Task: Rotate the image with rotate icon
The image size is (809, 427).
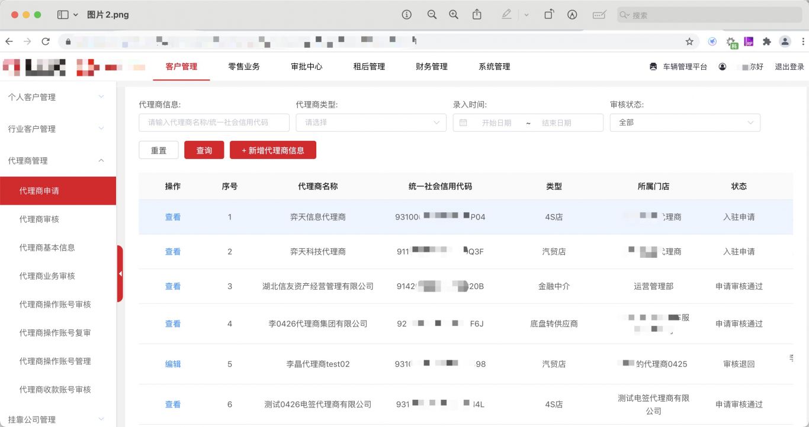Action: [x=549, y=15]
